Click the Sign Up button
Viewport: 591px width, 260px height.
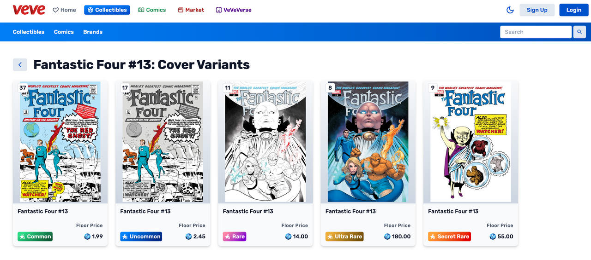[537, 10]
